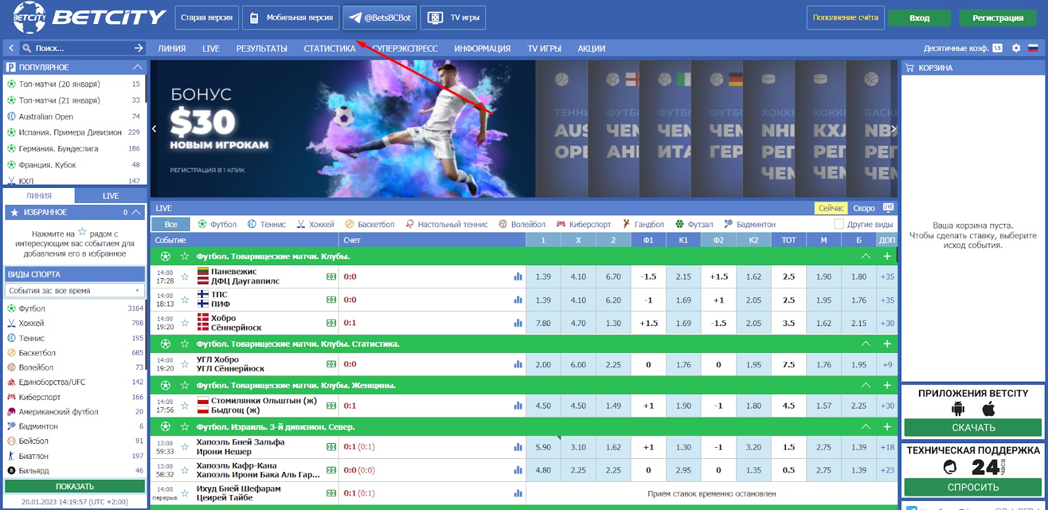1048x510 pixels.
Task: Select Гандбол live filter
Action: click(x=643, y=224)
